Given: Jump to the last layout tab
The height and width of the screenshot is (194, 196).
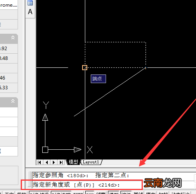Looking at the screenshot, I should click(x=61, y=162).
